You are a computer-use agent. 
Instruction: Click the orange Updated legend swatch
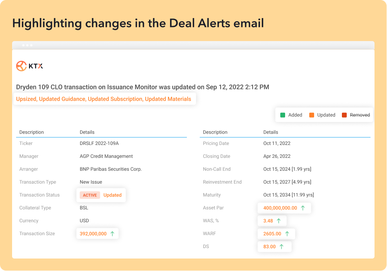coord(312,115)
